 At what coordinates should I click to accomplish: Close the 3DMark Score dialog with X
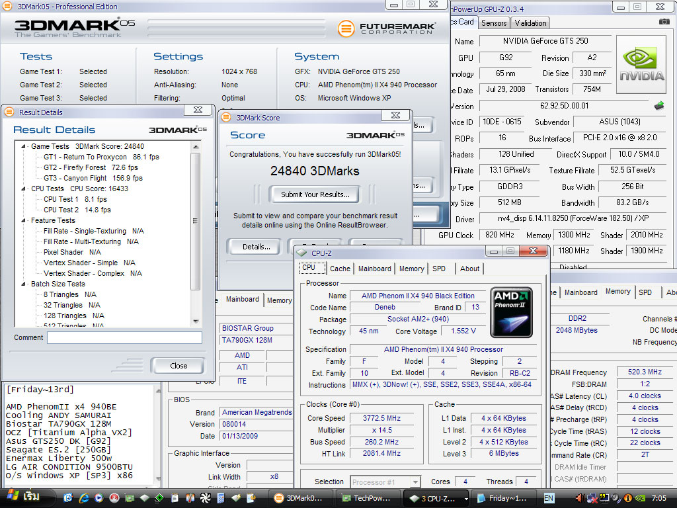(x=395, y=115)
